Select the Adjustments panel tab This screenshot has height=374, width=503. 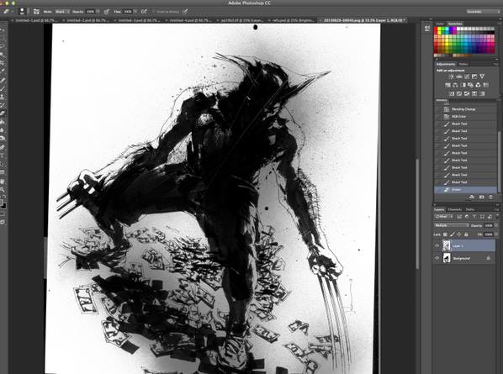pos(446,64)
